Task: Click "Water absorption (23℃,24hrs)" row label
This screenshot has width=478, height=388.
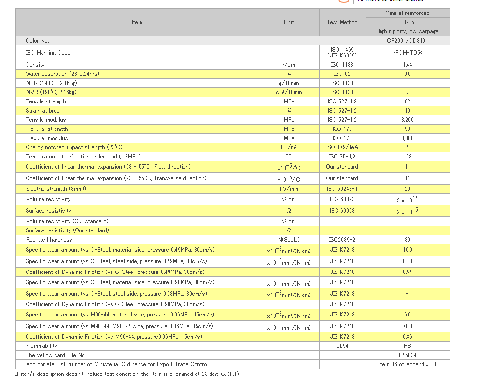Action: tap(62, 74)
